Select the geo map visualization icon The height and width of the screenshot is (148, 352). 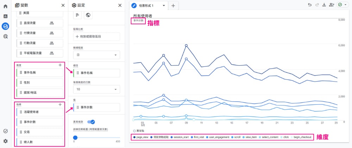[x=88, y=15]
